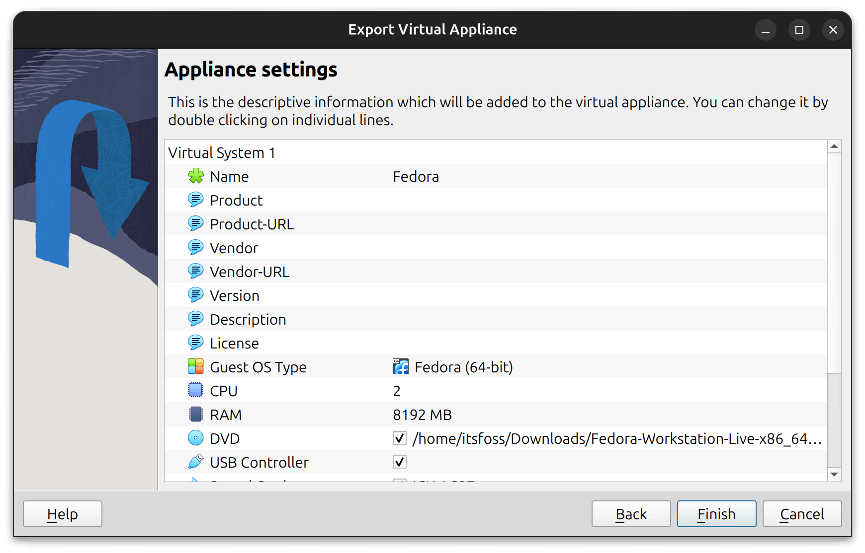The width and height of the screenshot is (865, 553).
Task: Click the Fedora name value to edit it
Action: click(417, 176)
